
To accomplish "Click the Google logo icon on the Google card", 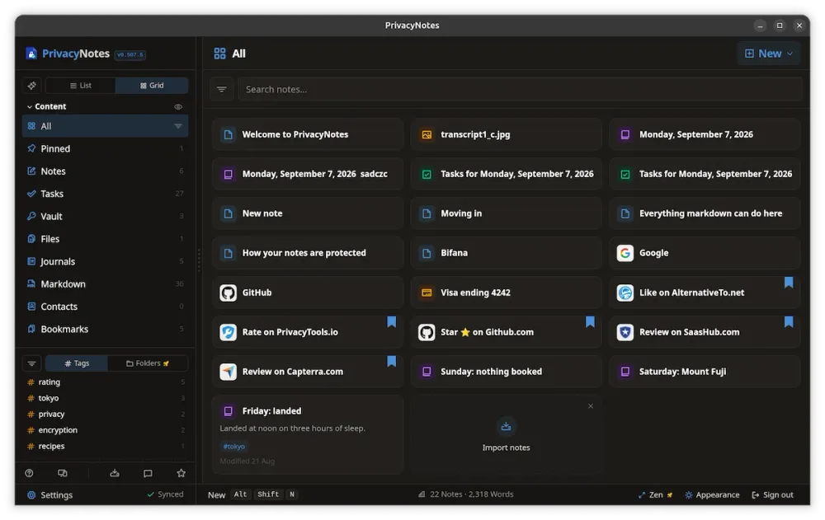I will click(x=625, y=253).
